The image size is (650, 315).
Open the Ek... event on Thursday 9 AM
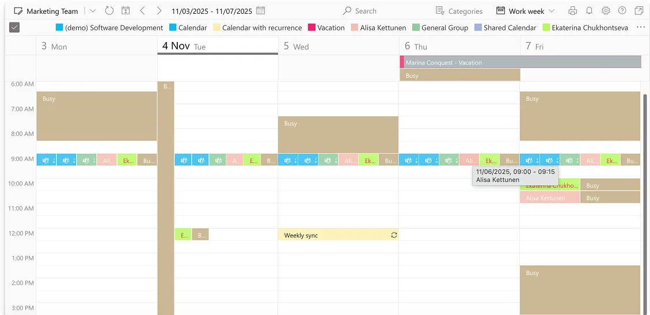(x=489, y=160)
